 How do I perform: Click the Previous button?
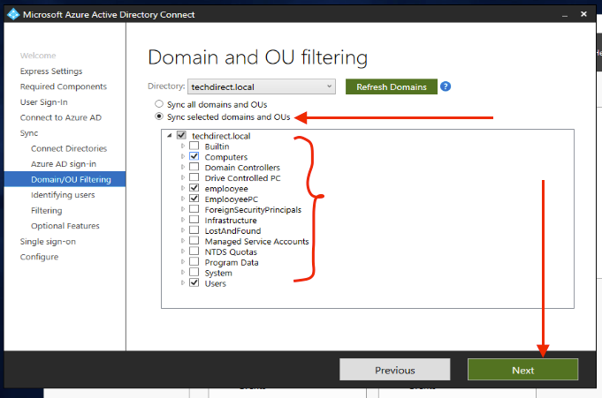[x=394, y=370]
